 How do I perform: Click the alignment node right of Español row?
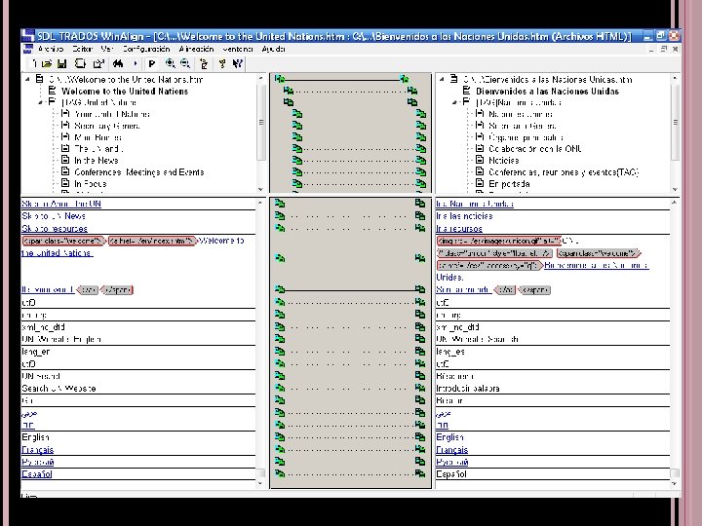coord(420,473)
